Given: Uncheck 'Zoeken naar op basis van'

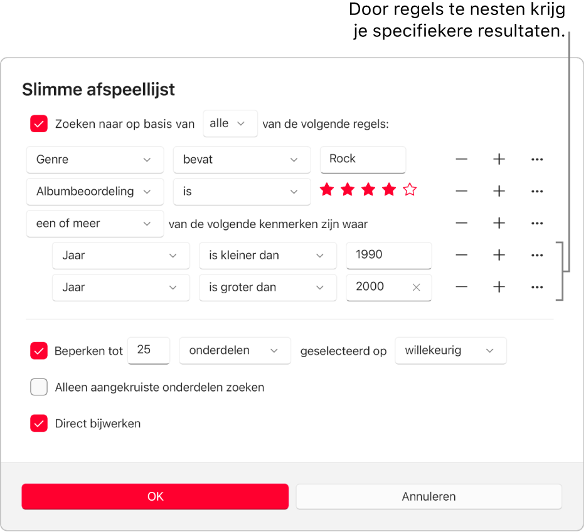Looking at the screenshot, I should pos(38,123).
